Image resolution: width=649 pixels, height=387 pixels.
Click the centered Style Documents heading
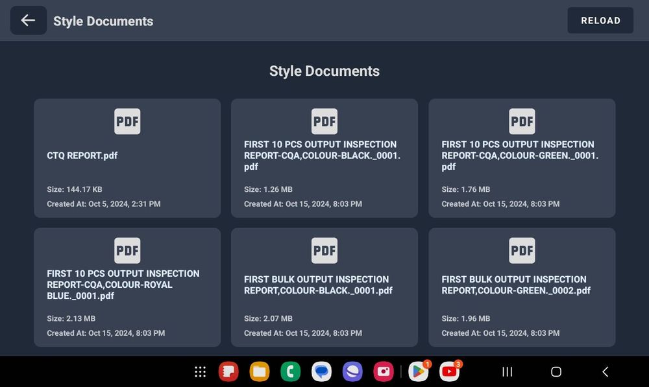[324, 71]
